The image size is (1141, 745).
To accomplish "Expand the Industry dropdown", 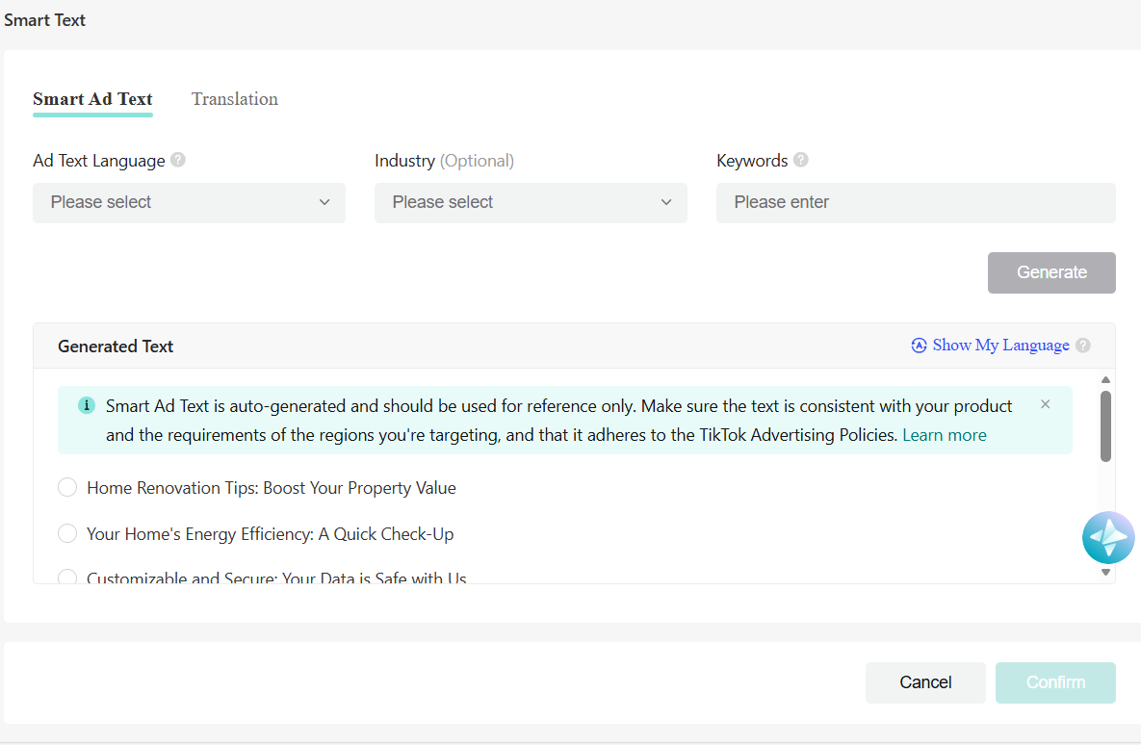I will click(x=531, y=203).
